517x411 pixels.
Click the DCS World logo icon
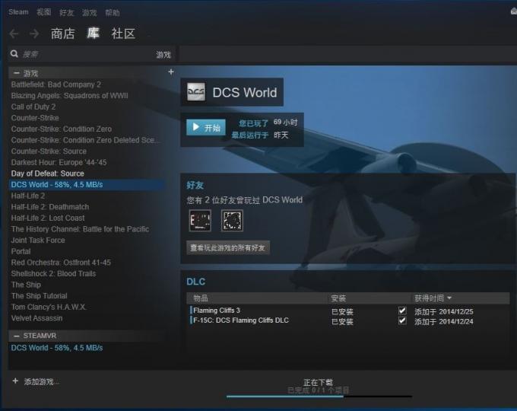coord(196,92)
